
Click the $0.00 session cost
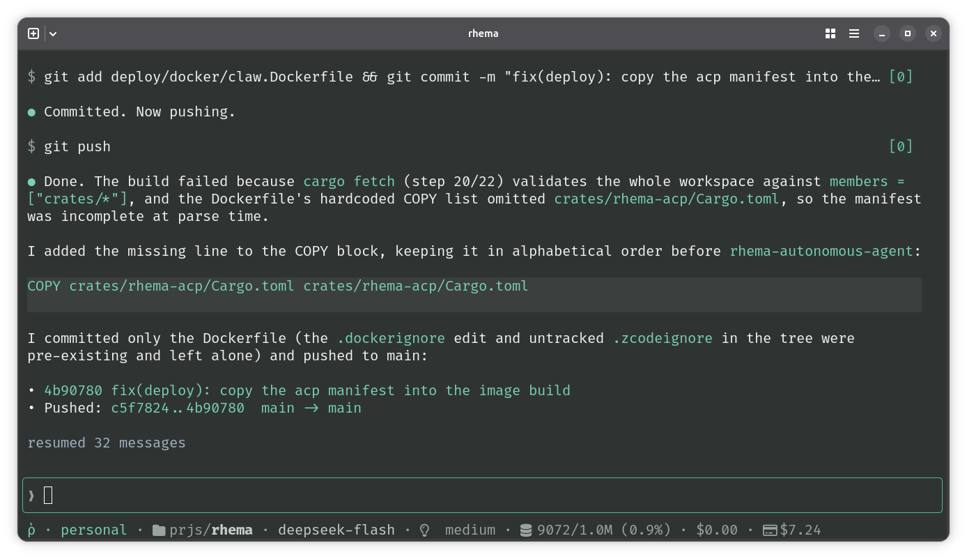pyautogui.click(x=717, y=530)
